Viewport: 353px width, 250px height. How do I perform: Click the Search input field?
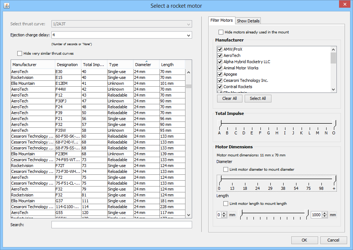(122, 225)
